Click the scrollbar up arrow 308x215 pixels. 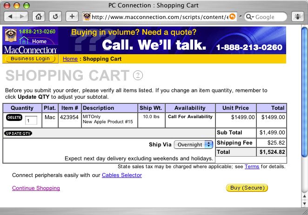[x=305, y=196]
